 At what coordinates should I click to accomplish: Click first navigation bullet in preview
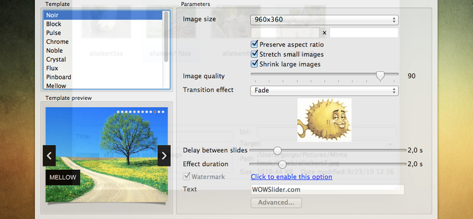click(118, 112)
